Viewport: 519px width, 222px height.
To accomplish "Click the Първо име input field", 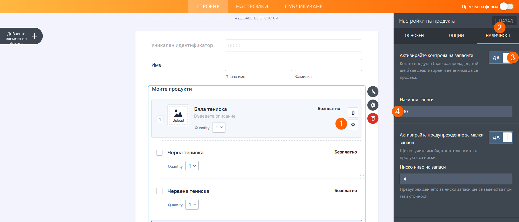I will click(258, 65).
